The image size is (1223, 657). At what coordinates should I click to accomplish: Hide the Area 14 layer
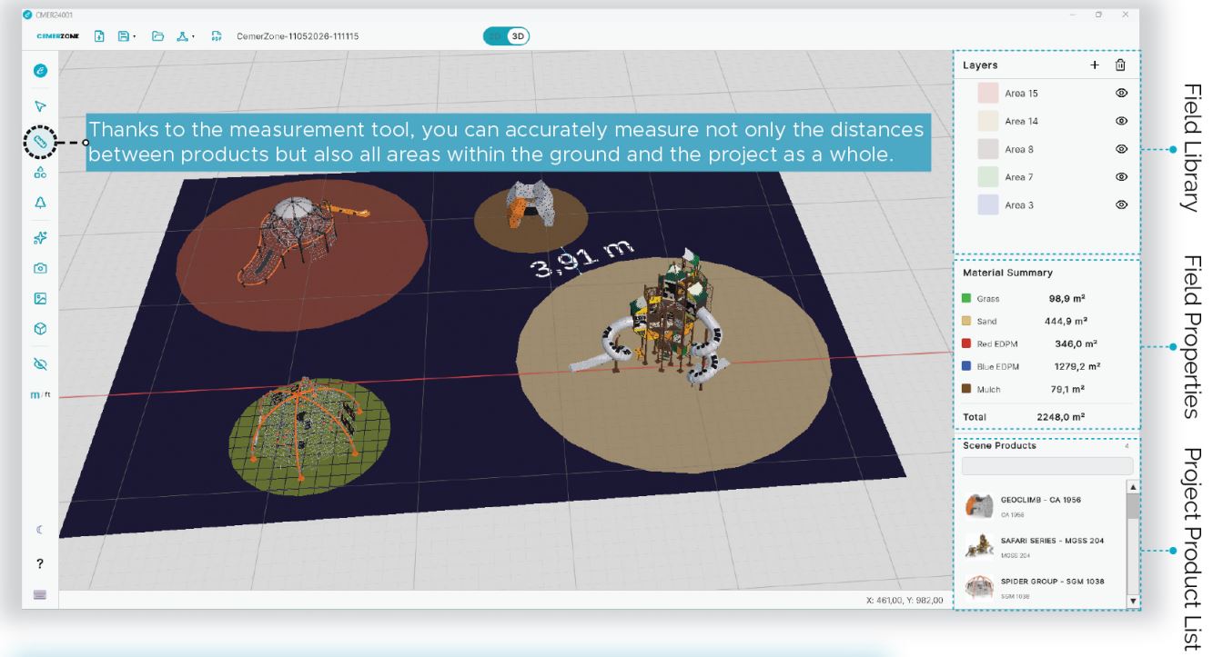(x=1121, y=121)
